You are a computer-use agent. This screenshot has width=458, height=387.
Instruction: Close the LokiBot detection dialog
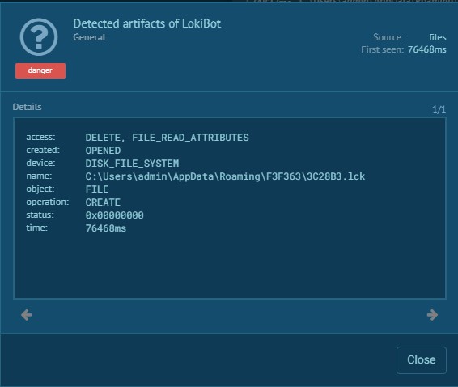422,360
